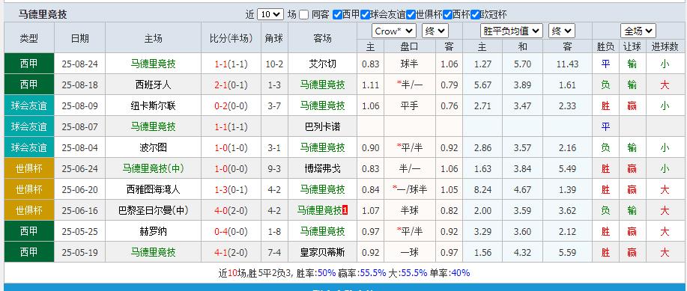Click odds value 11.43

(x=567, y=64)
